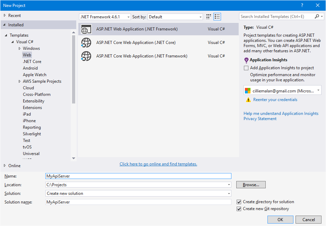Click the Application Insights lightbulb icon
The image size is (326, 226).
(246, 60)
